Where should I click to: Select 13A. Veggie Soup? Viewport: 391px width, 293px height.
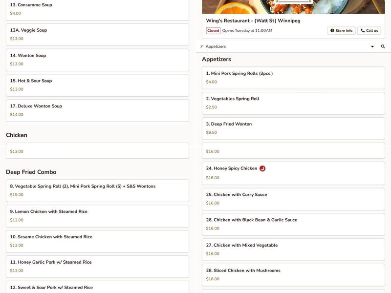click(97, 35)
